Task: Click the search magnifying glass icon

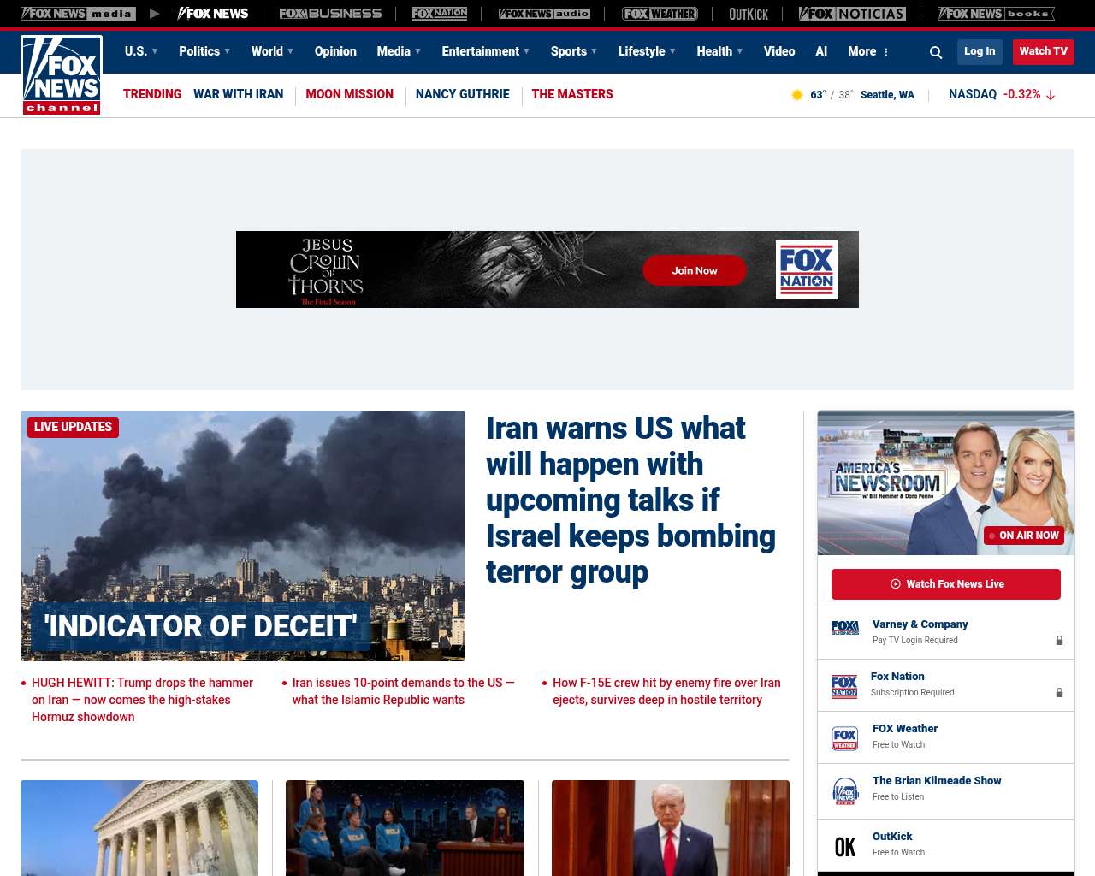Action: point(936,52)
